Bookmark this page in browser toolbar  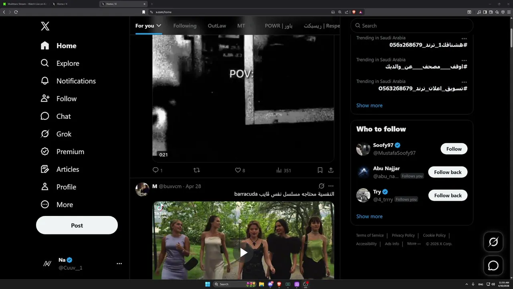[x=144, y=12]
